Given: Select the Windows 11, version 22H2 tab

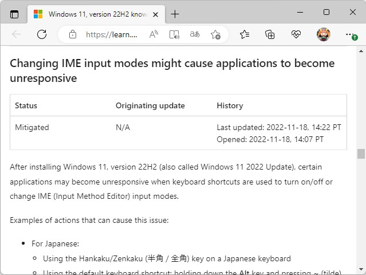Looking at the screenshot, I should coord(96,14).
